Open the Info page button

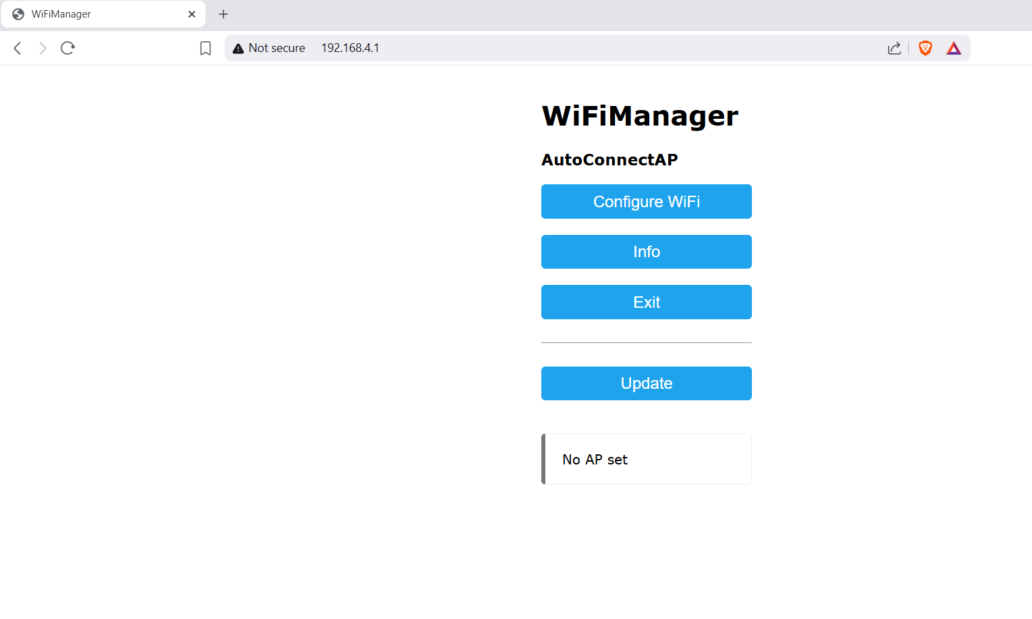point(647,252)
